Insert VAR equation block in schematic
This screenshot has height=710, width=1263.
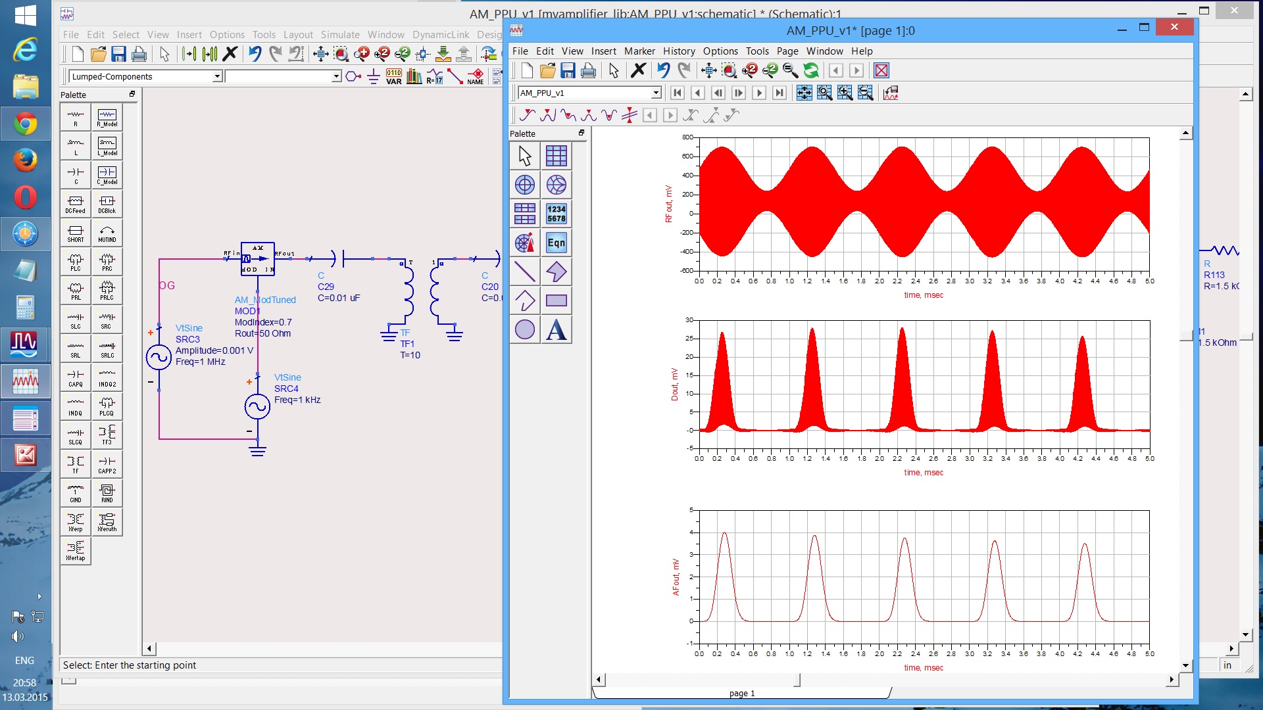coord(394,76)
